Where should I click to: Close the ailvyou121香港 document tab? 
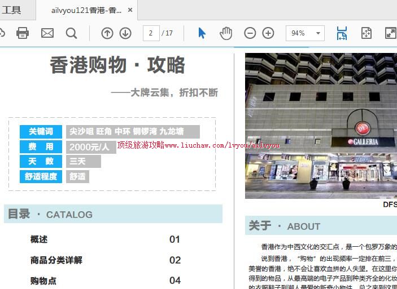tap(130, 10)
